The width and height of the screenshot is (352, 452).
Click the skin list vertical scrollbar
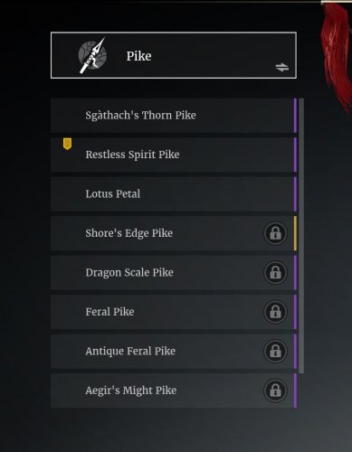pos(300,236)
